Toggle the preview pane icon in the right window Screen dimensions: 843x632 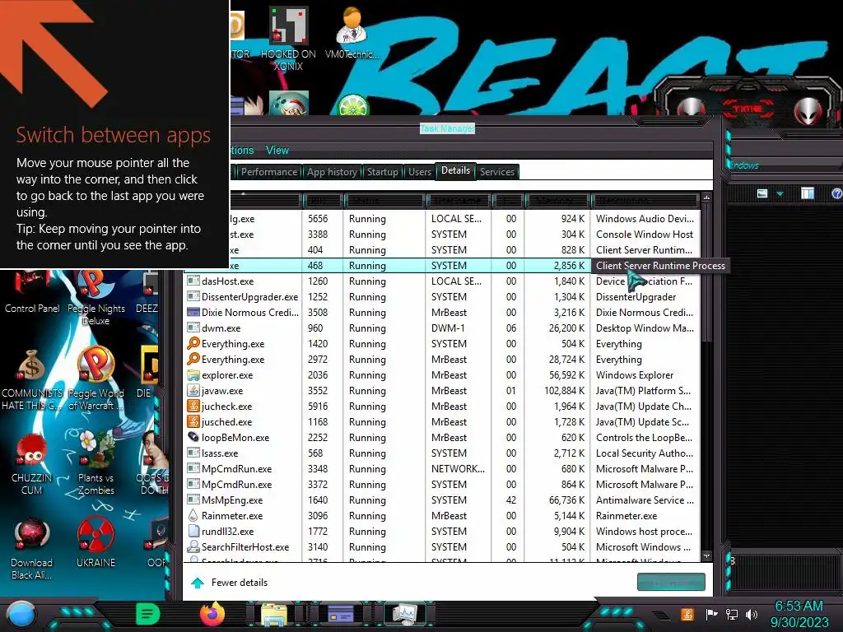coord(807,193)
